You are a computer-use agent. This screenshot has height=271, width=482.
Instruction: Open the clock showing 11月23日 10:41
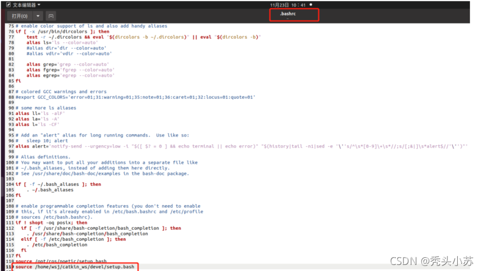click(288, 5)
